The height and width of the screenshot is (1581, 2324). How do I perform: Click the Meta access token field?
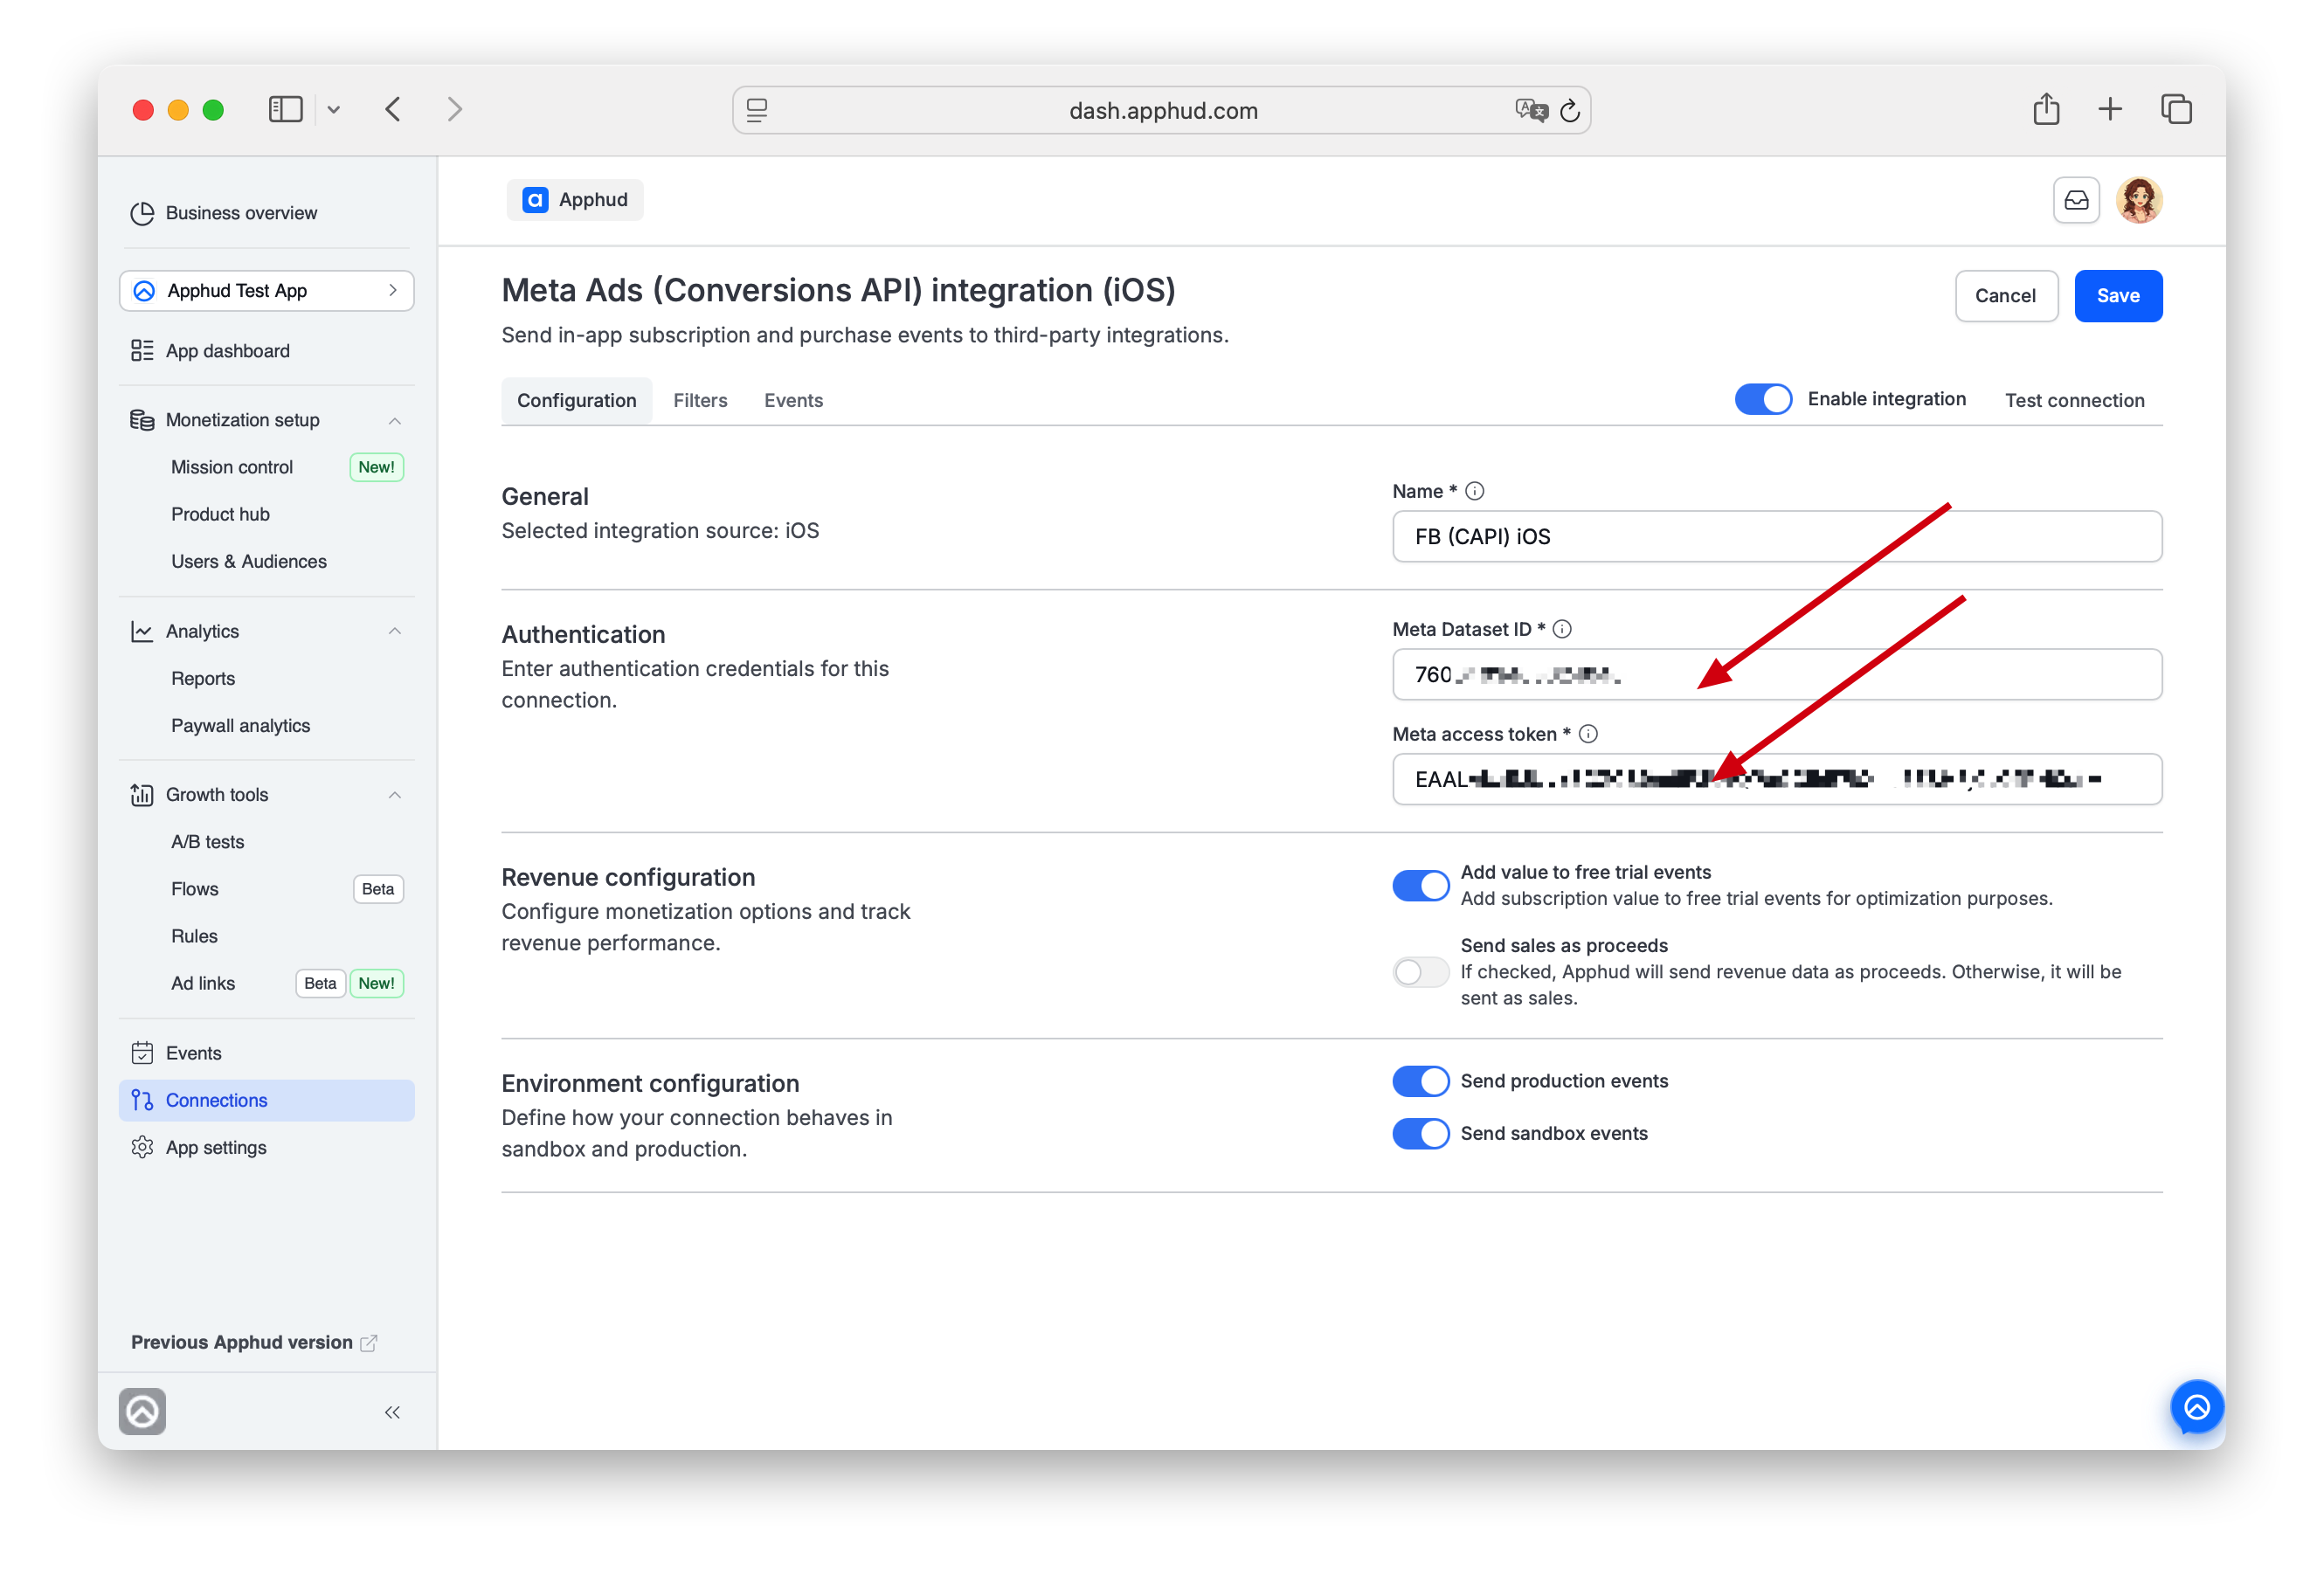tap(1777, 779)
